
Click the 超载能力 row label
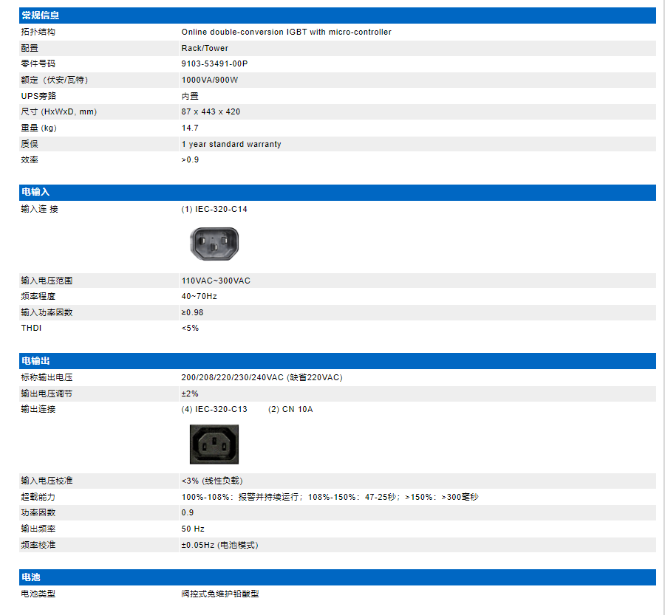(x=38, y=497)
